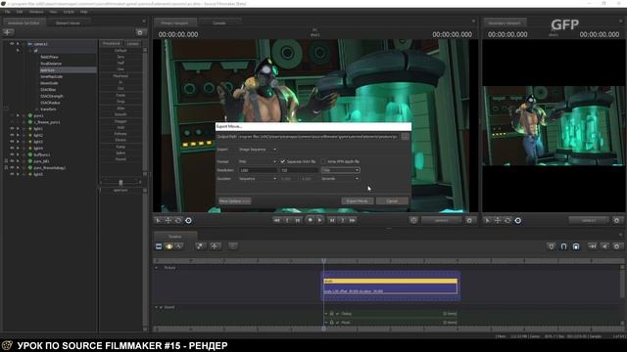Image resolution: width=627 pixels, height=352 pixels.
Task: Select the secondary viewport move tool
Action: 498,220
